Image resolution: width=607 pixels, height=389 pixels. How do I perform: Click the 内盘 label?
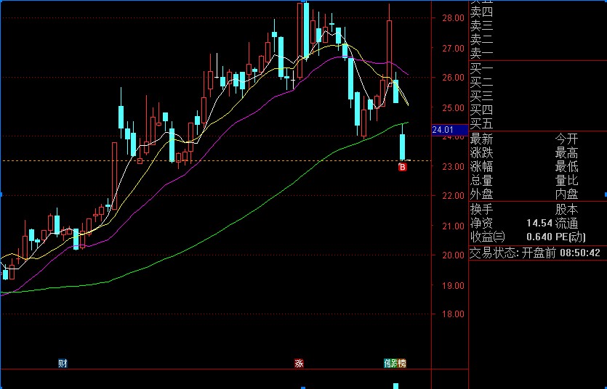coord(566,194)
